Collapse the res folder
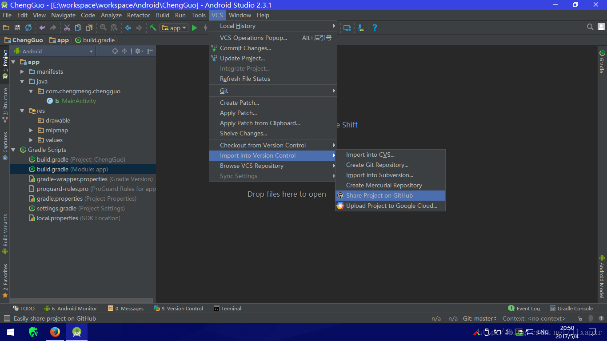Image resolution: width=607 pixels, height=341 pixels. (22, 111)
